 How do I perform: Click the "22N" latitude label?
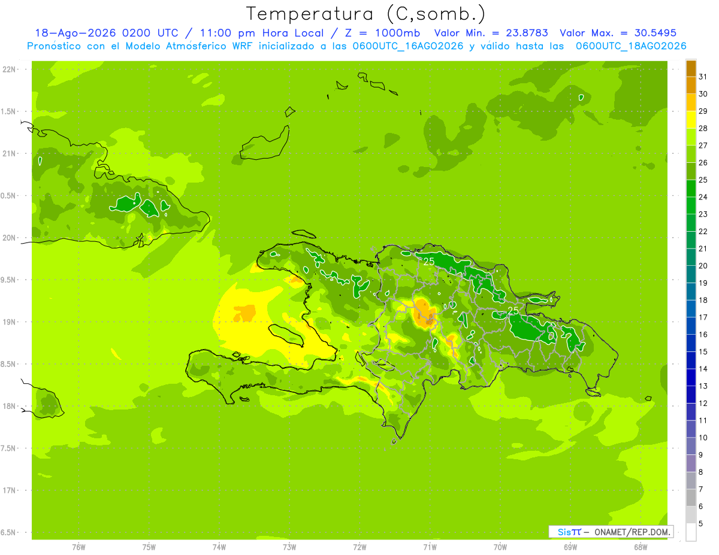point(10,69)
